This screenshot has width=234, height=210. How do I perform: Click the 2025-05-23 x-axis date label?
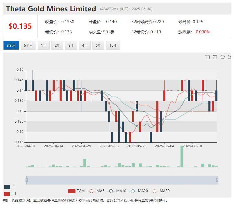tap(137, 146)
